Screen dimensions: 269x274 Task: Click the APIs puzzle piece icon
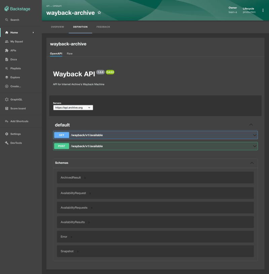click(x=7, y=50)
